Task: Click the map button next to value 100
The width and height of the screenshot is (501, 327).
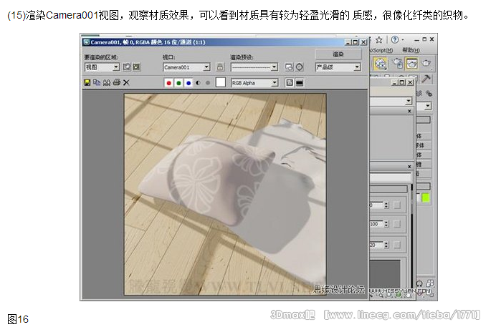Action: pyautogui.click(x=397, y=224)
